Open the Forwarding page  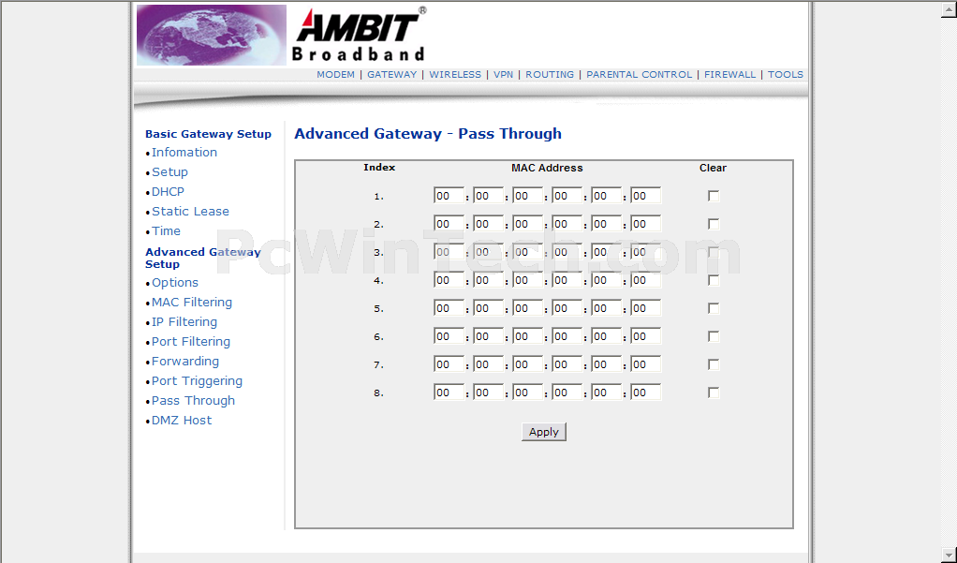click(184, 361)
